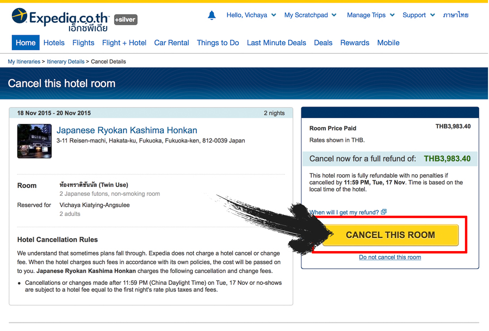Screen dimensions: 489x331
Task: Click the Expedia.co.th logo
Action: (60, 20)
